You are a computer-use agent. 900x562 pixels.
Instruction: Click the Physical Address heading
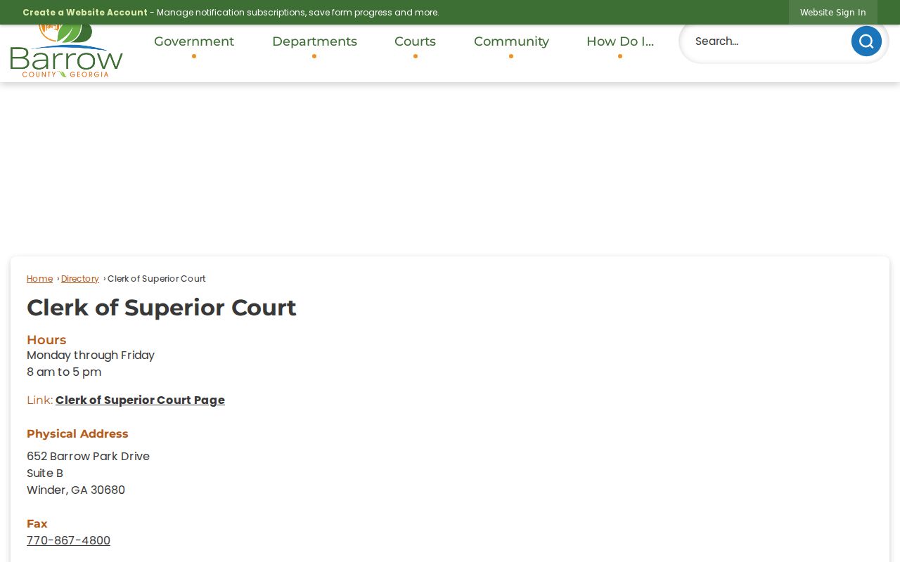pyautogui.click(x=77, y=434)
